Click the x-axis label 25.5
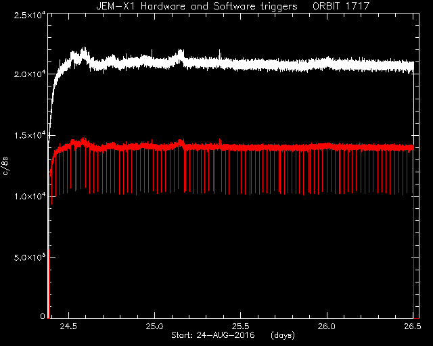 241,326
